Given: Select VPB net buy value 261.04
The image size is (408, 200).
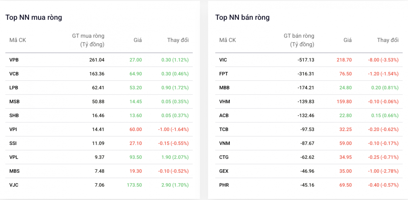Looking at the screenshot, I should (x=97, y=60).
